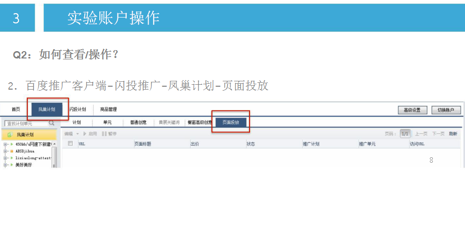Image resolution: width=465 pixels, height=226 pixels.
Task: Open the 普通创意 sub-tab
Action: coord(138,123)
